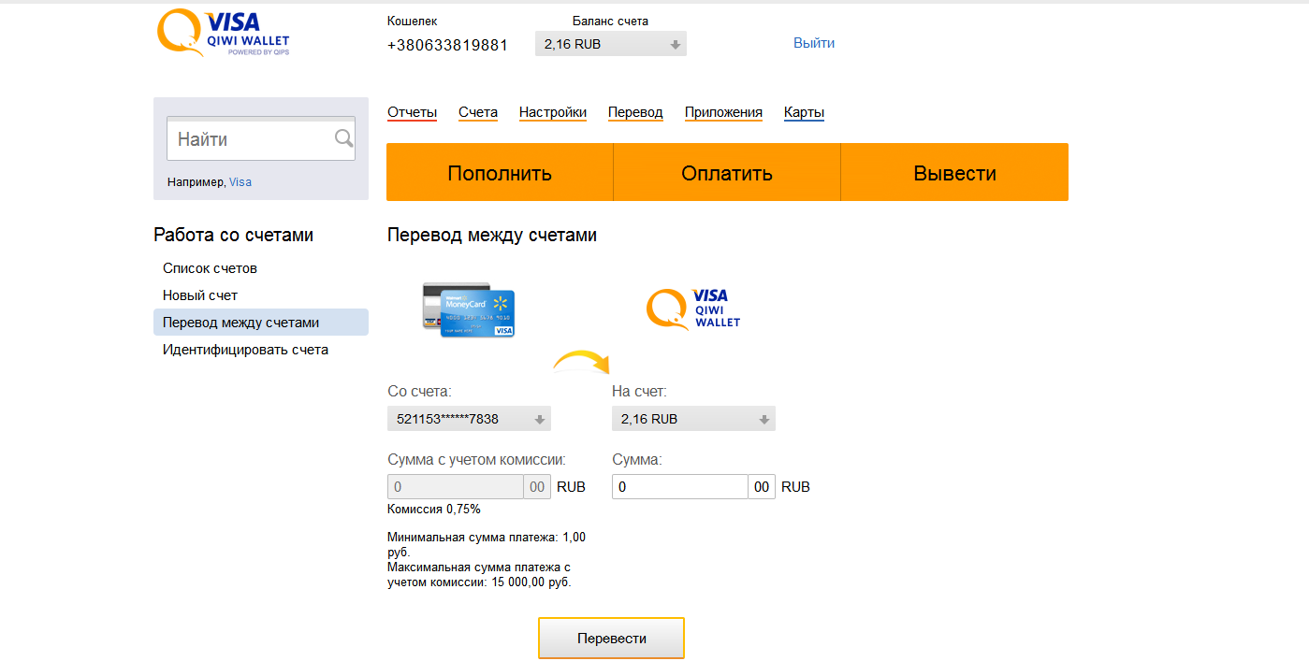
Task: Open the На счет account dropdown
Action: [x=693, y=419]
